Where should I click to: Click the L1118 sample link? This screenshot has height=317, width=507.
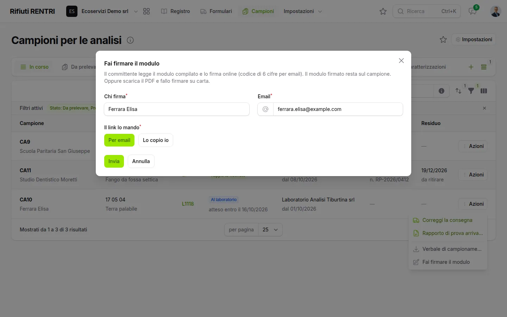pyautogui.click(x=188, y=204)
